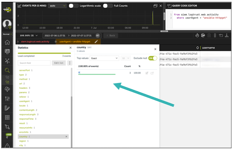This screenshot has height=150, width=233.
Task: Edit the userAgent filter with the pencil icon
Action: (96, 42)
